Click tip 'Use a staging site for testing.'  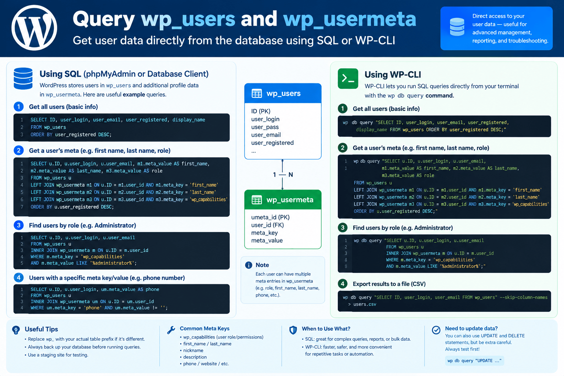(58, 355)
